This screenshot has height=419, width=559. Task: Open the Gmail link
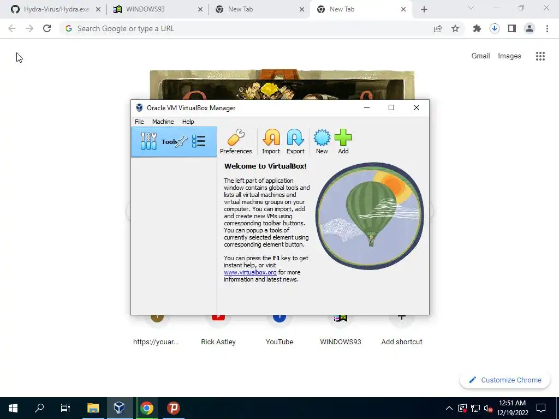click(480, 56)
